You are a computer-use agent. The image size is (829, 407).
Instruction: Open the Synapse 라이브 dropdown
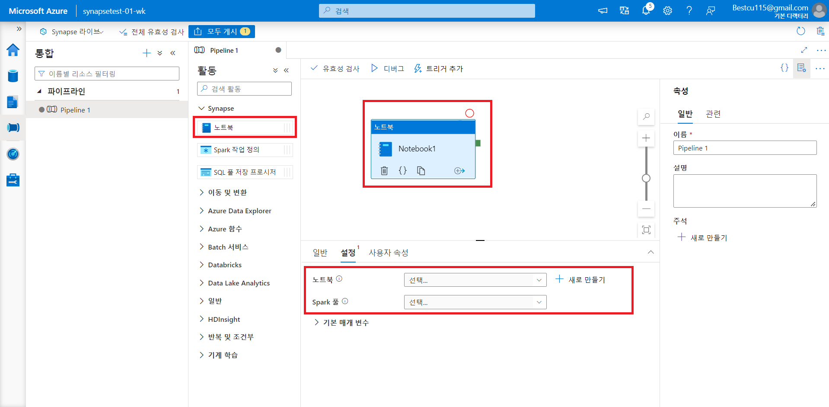(x=72, y=32)
